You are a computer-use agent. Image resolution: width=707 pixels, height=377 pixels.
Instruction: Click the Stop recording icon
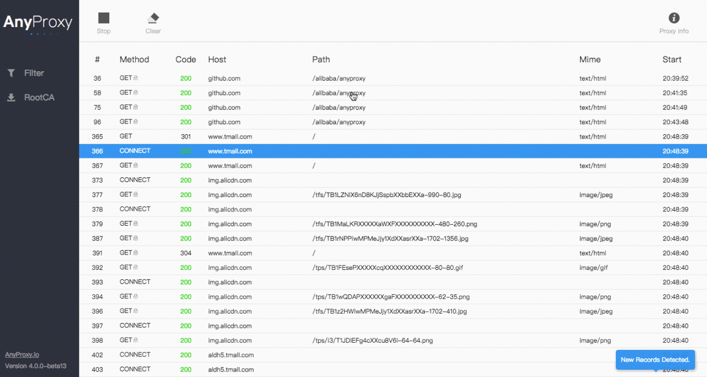coord(104,19)
